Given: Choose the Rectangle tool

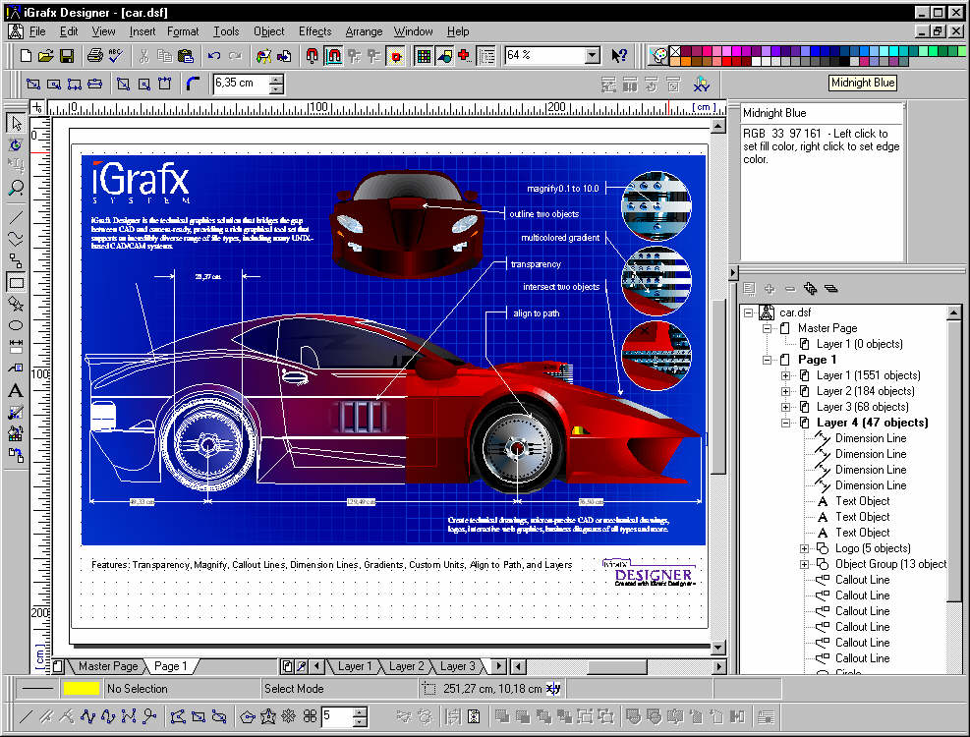Looking at the screenshot, I should (x=16, y=283).
